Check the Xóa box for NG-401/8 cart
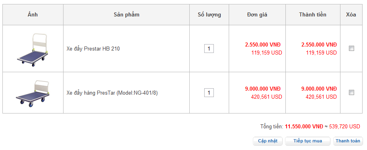The height and width of the screenshot is (150, 367). point(351,93)
